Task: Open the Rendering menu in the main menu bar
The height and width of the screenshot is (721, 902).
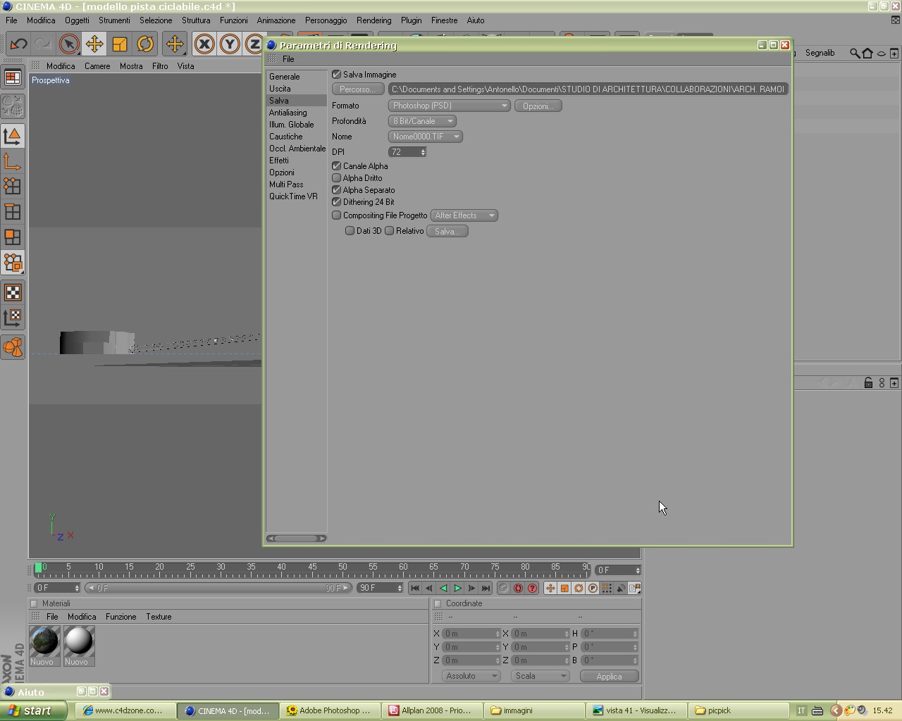Action: pos(373,20)
